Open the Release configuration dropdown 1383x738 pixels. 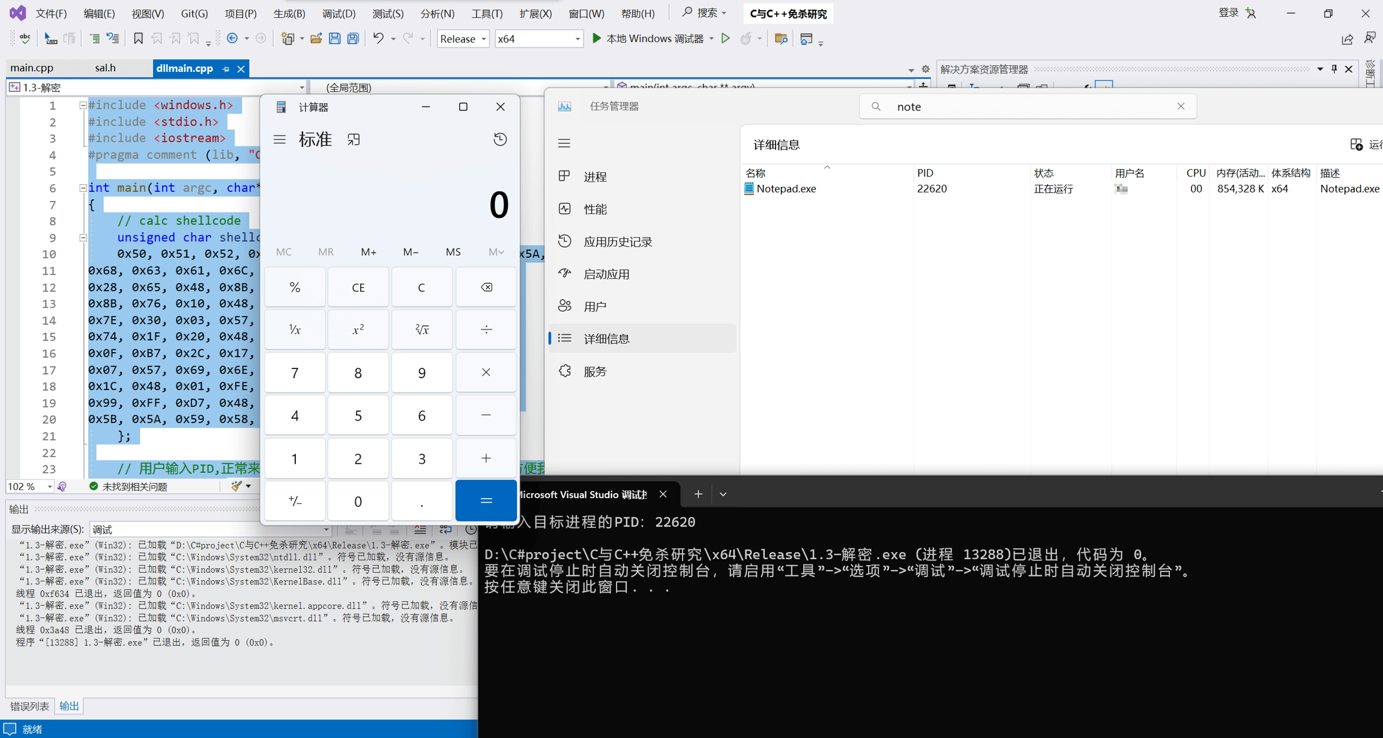coord(463,39)
